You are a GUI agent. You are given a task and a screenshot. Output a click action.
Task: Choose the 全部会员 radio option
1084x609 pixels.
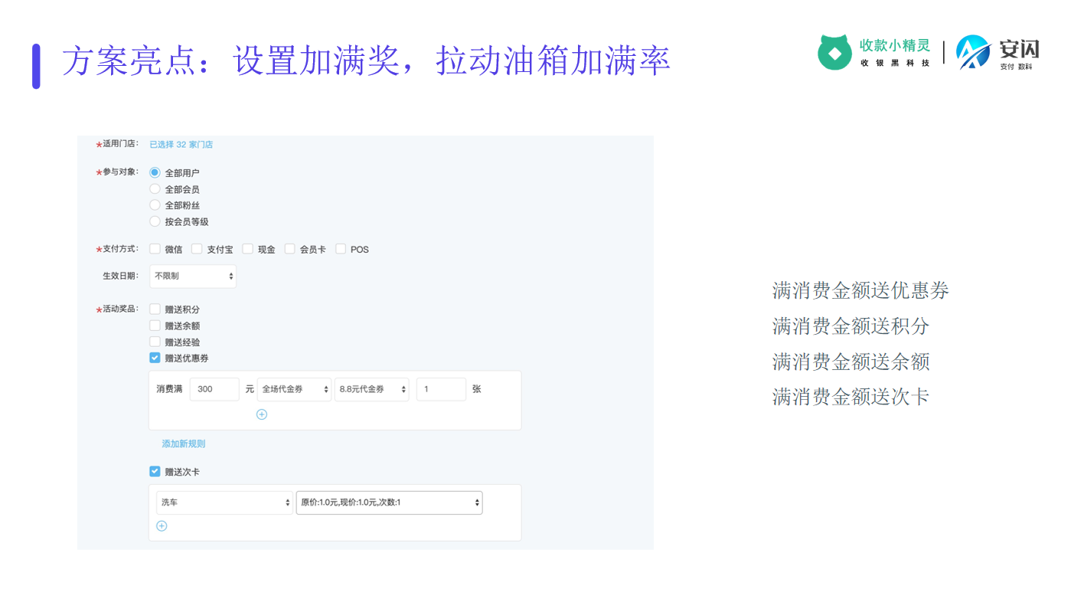pyautogui.click(x=155, y=189)
